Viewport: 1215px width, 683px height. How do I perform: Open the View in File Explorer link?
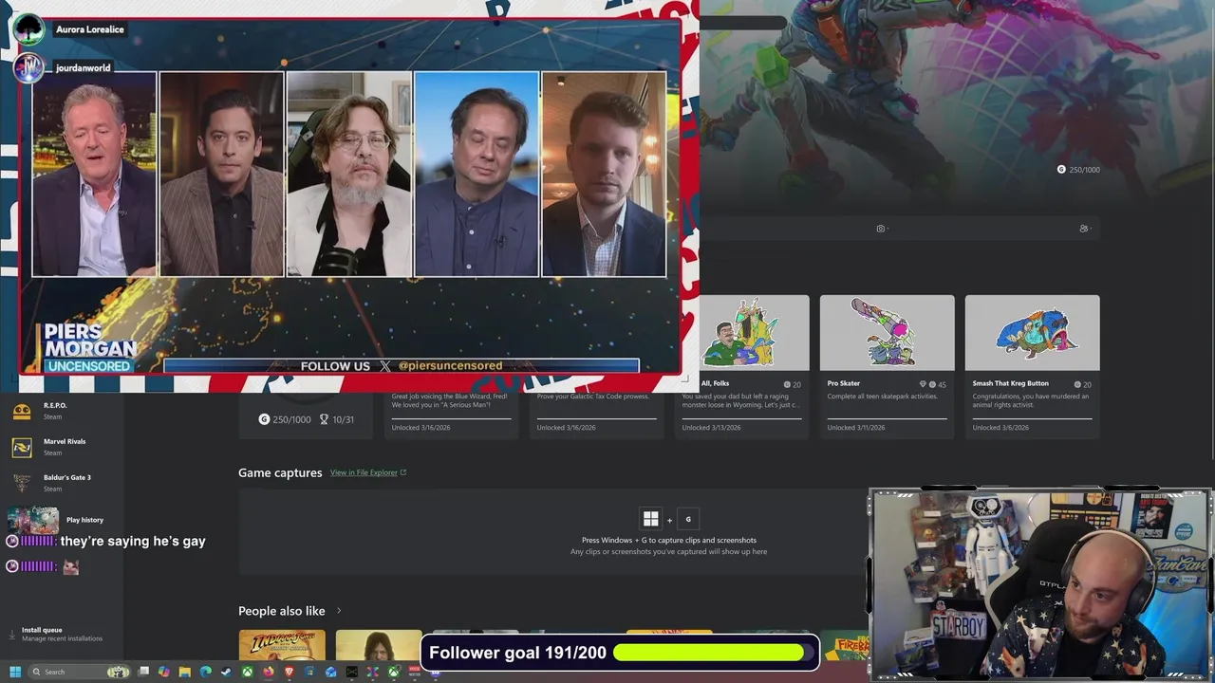364,472
